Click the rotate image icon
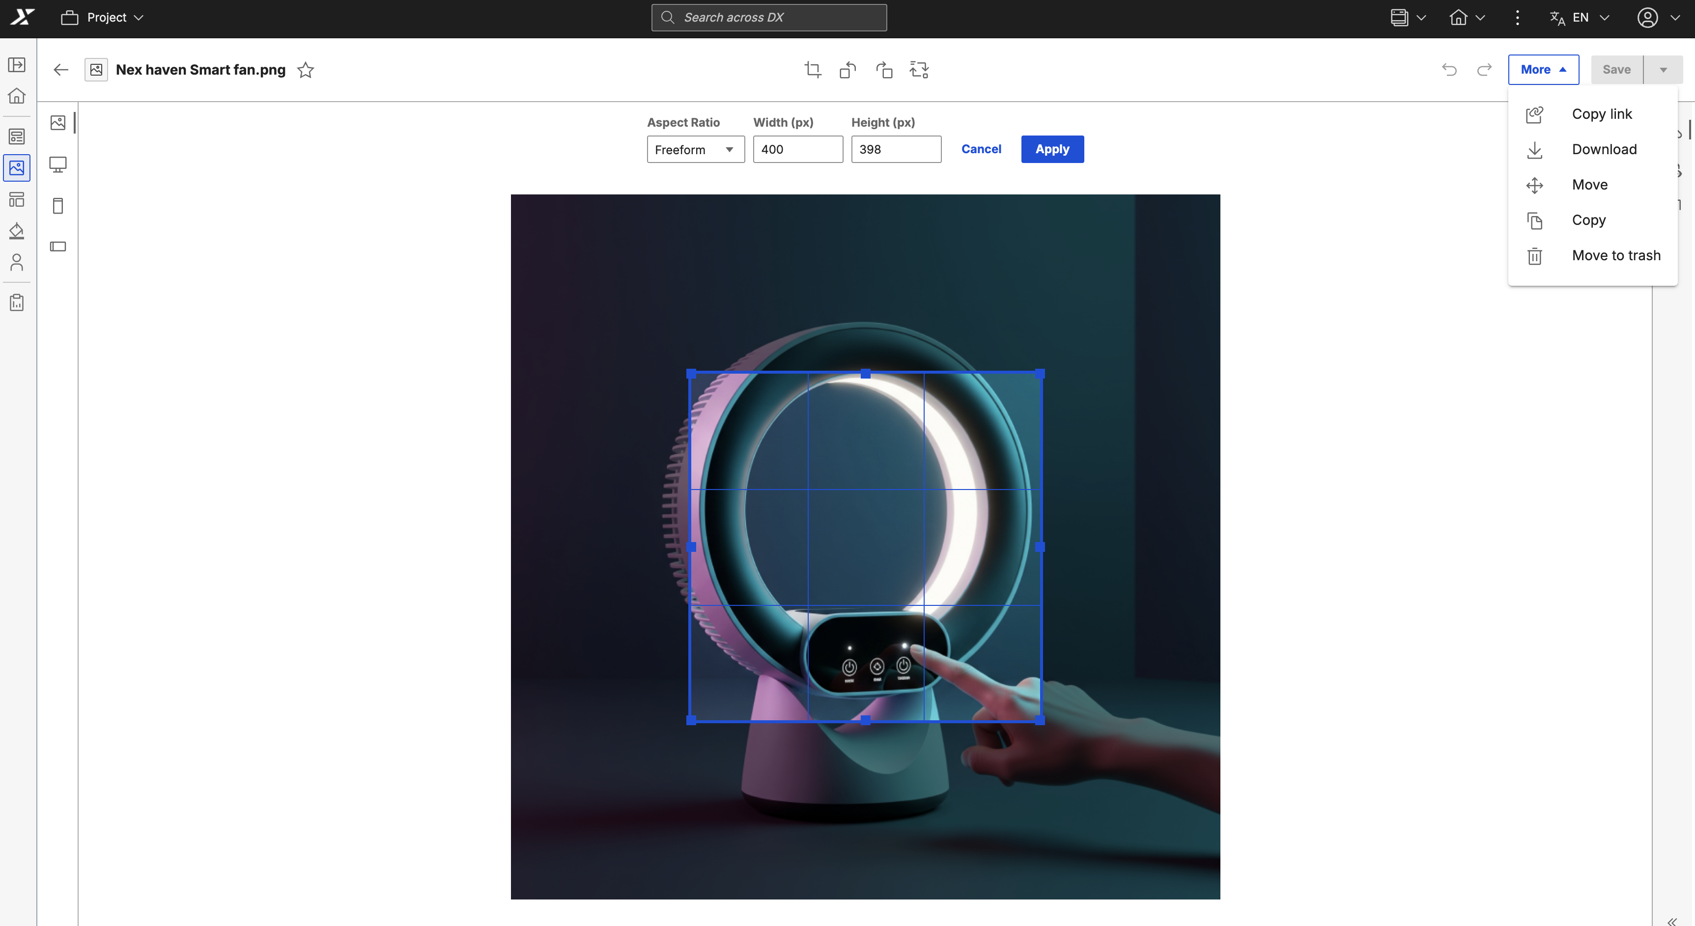 [848, 70]
